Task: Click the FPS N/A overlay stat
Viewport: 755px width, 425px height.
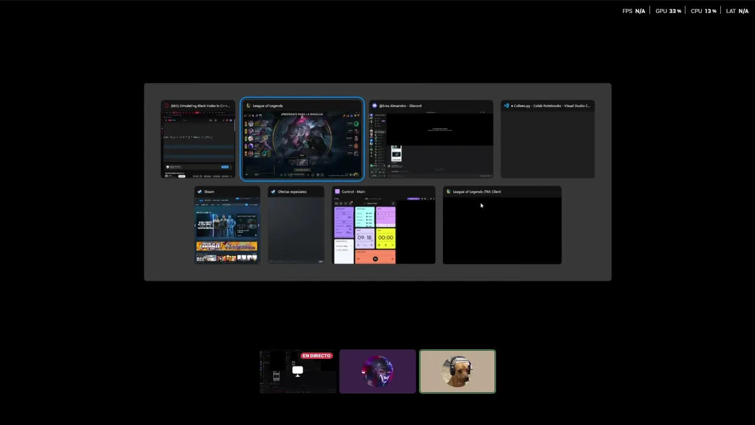Action: click(633, 11)
